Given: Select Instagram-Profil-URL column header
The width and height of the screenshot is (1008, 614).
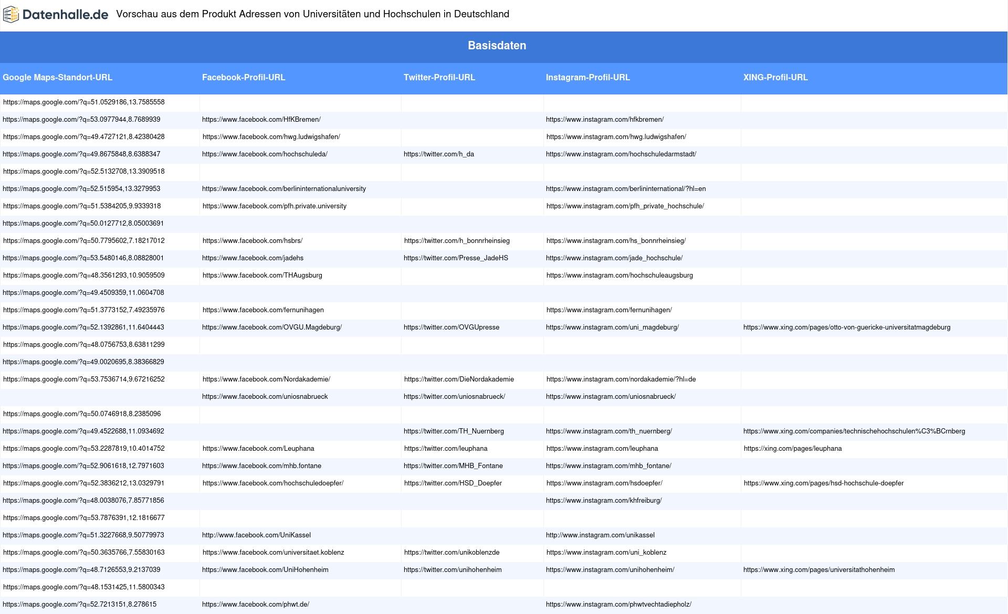Looking at the screenshot, I should [x=587, y=78].
